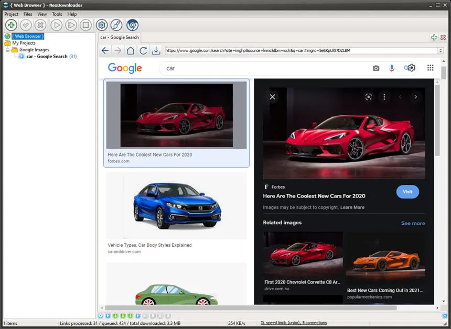Click the brush toolbar icon

point(116,25)
